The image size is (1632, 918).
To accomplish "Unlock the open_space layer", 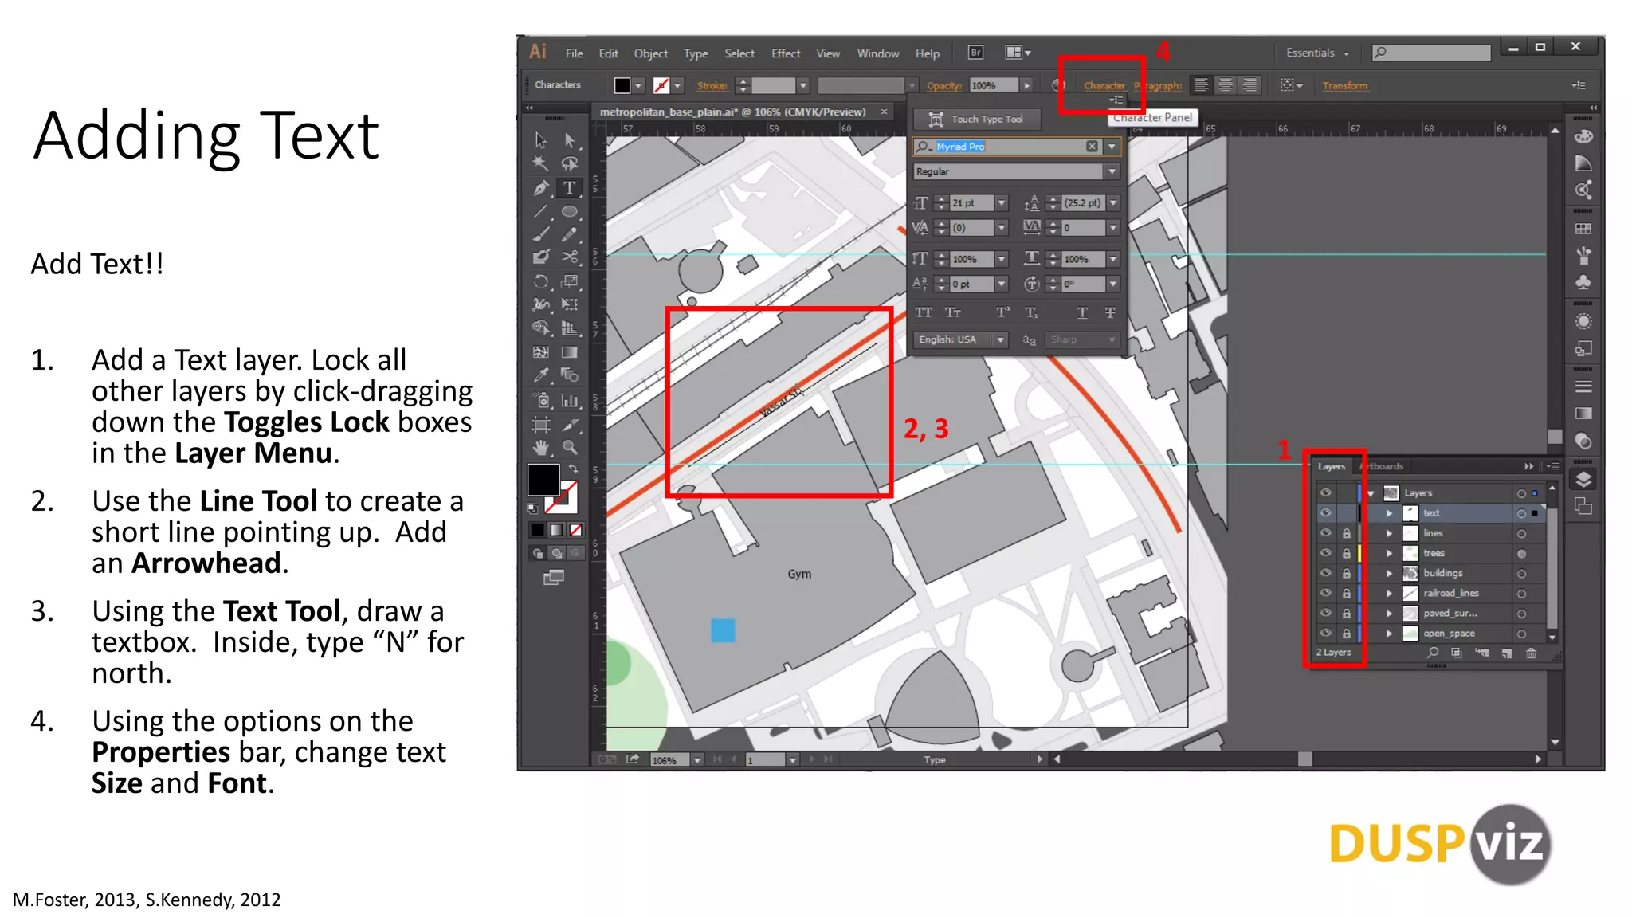I will click(1347, 634).
